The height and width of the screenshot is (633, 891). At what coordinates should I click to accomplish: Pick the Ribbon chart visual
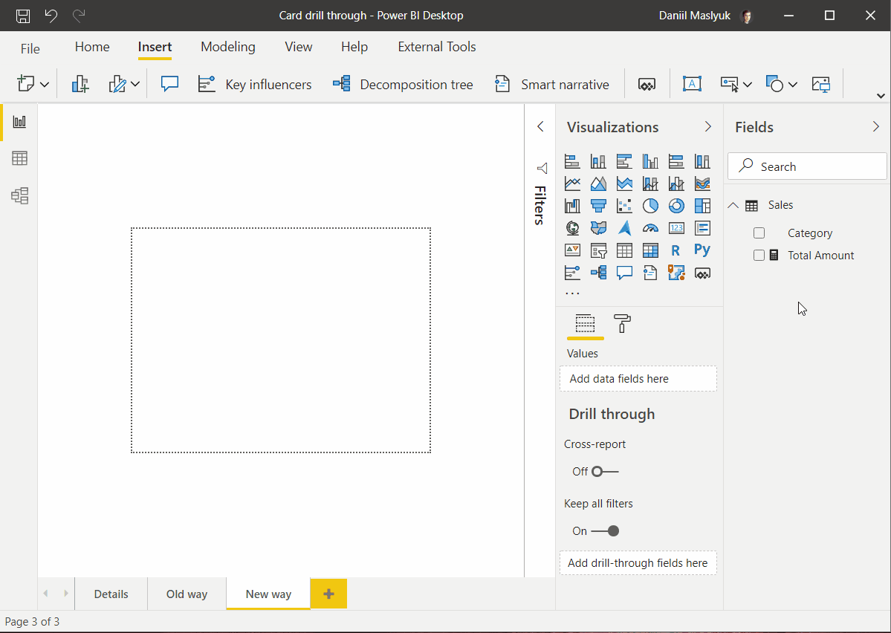click(702, 184)
